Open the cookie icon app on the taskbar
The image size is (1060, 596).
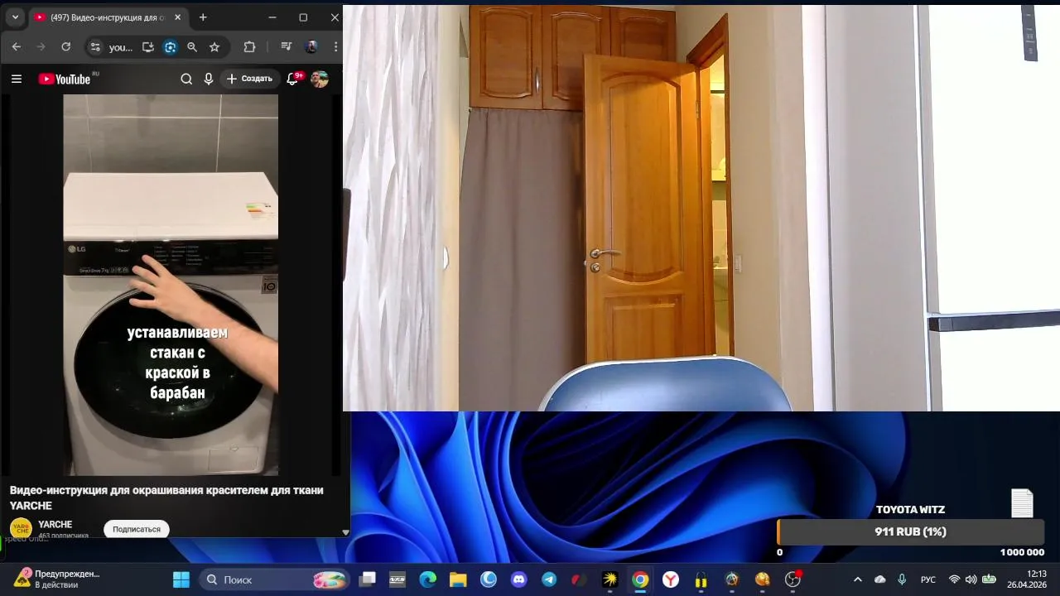coord(762,579)
